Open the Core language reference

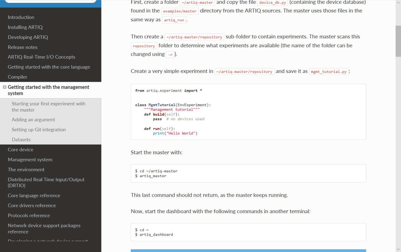click(34, 195)
